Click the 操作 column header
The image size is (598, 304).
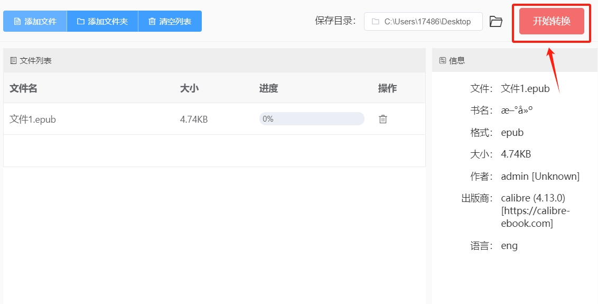(387, 89)
